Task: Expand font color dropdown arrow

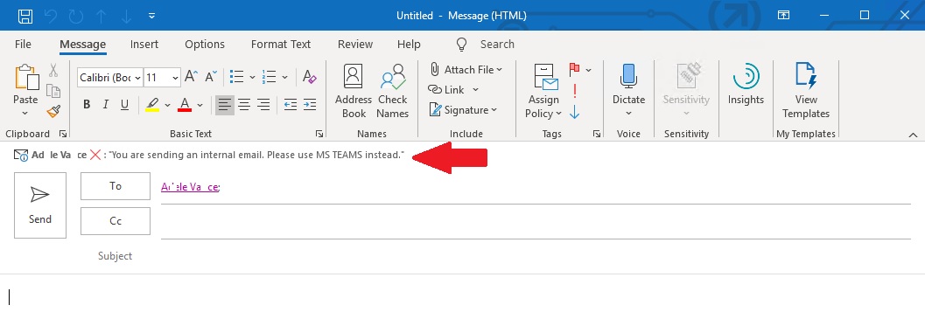Action: [x=200, y=106]
